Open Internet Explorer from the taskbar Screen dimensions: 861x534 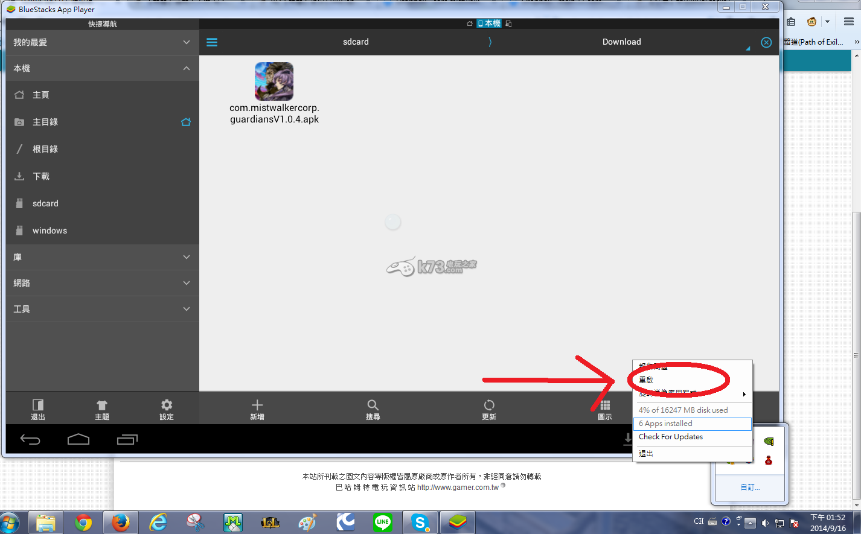pos(158,523)
